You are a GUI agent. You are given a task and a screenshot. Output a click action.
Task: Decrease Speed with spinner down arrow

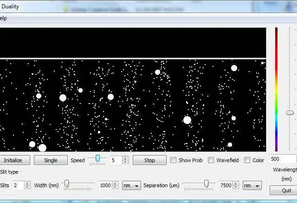125,162
